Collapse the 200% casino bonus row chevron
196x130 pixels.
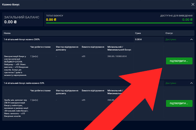click(x=191, y=39)
